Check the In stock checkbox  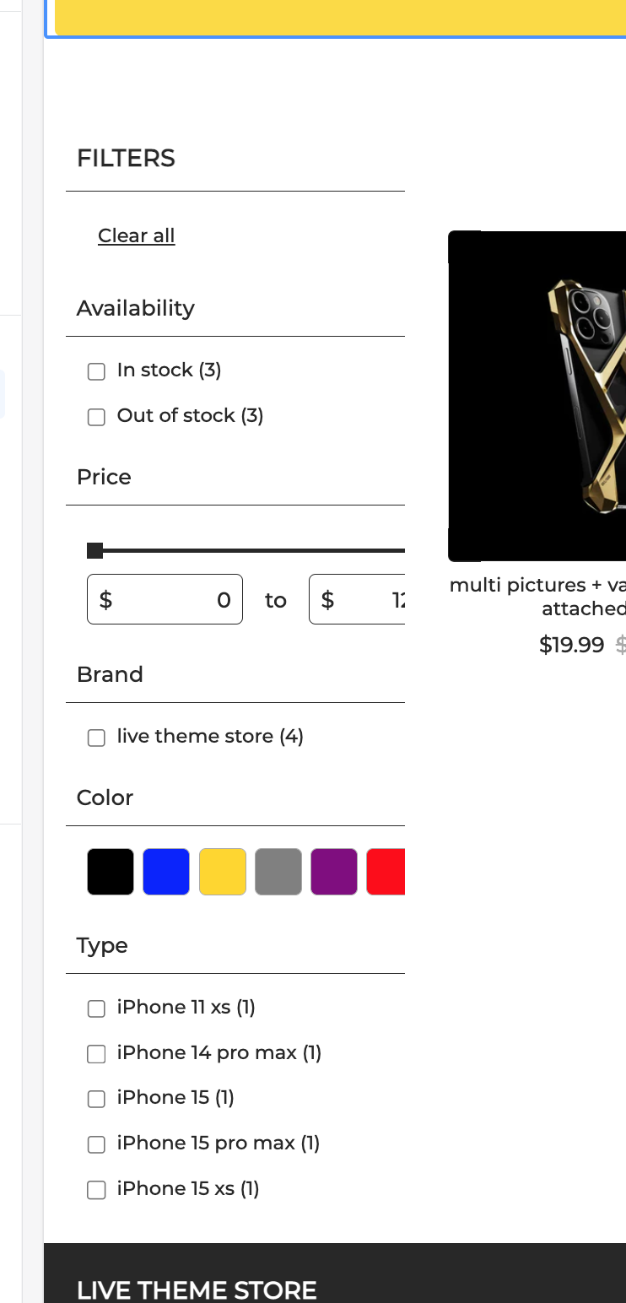tap(96, 370)
